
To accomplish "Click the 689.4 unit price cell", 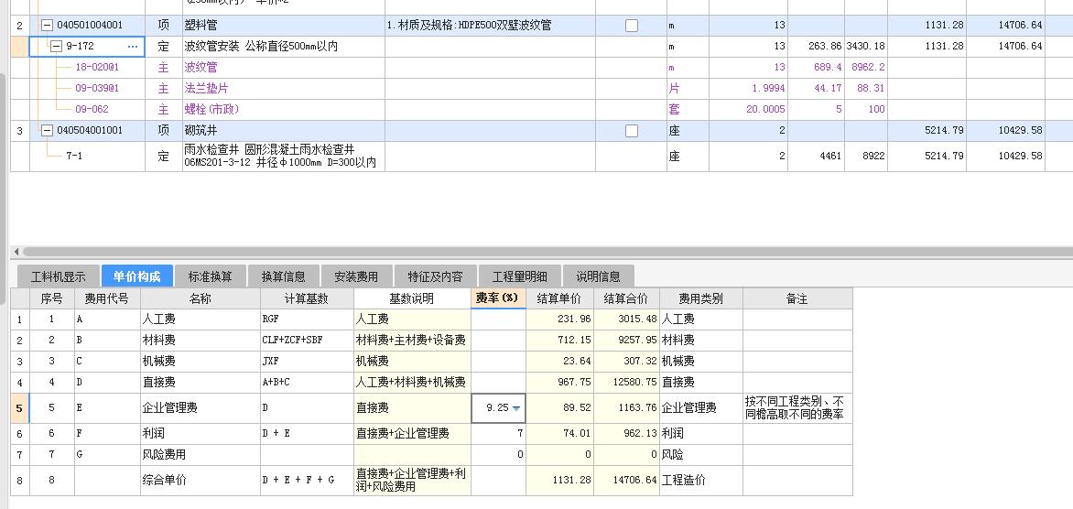I will tap(816, 67).
